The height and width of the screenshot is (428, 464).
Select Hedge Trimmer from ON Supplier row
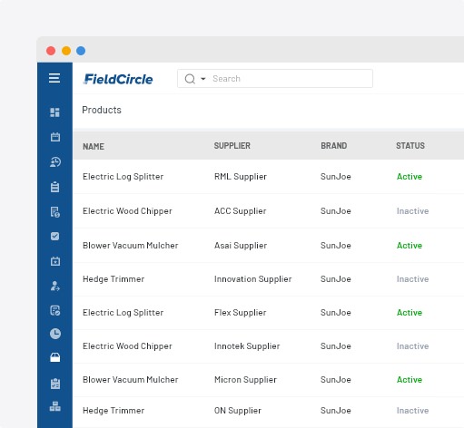tap(114, 411)
